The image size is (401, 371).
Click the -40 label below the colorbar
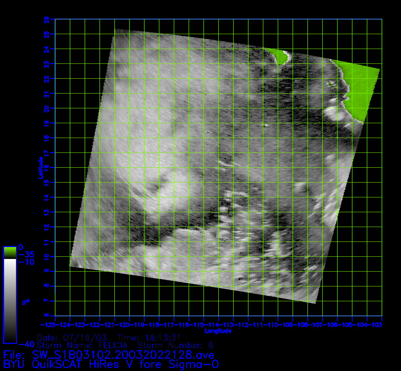pos(24,344)
